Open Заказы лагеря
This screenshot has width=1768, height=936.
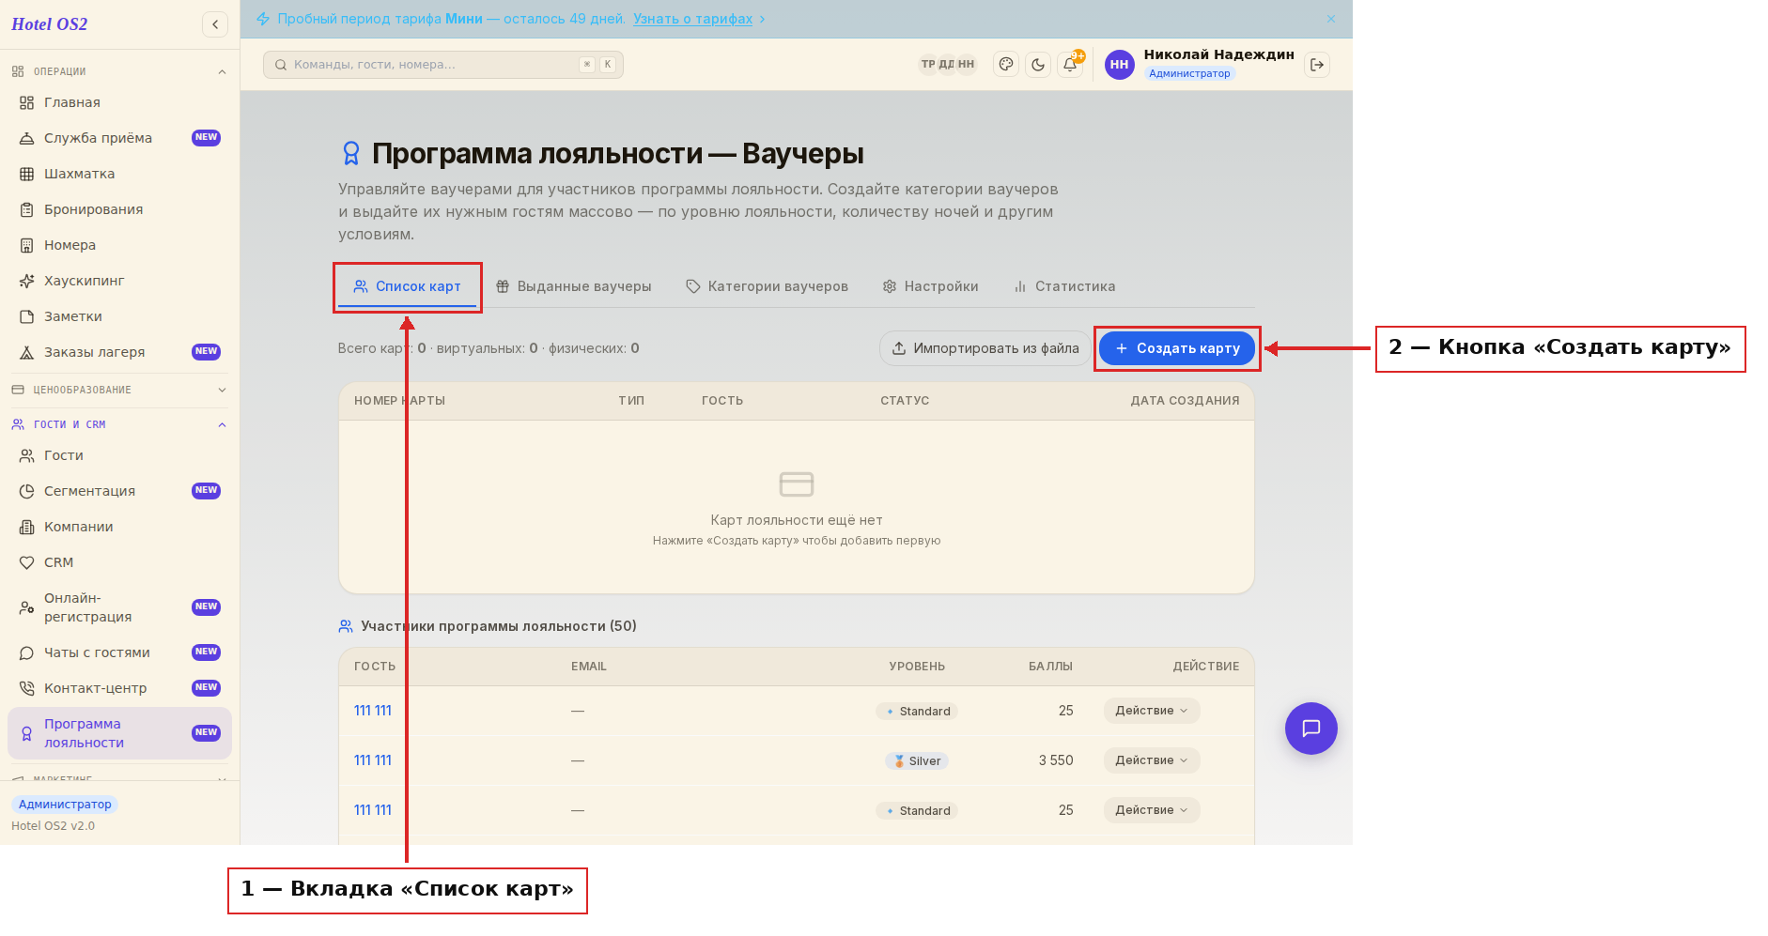(x=119, y=352)
